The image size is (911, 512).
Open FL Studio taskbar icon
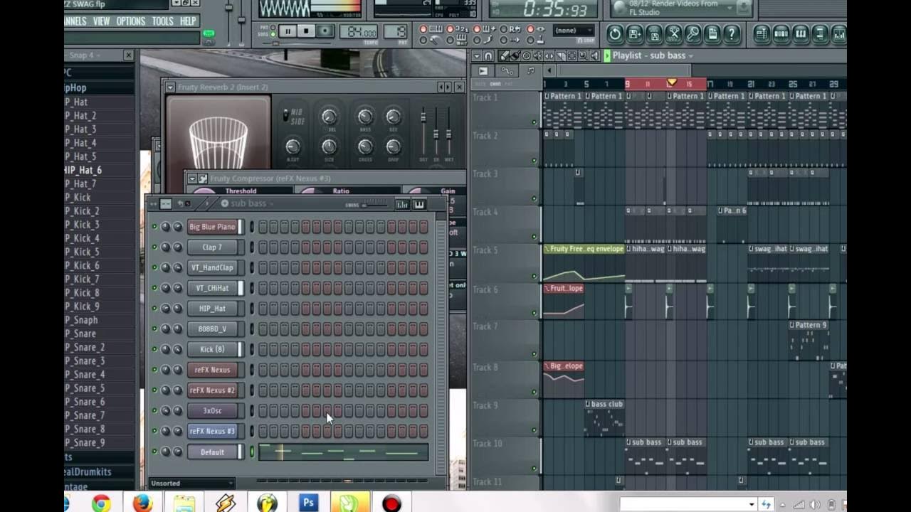(x=267, y=503)
